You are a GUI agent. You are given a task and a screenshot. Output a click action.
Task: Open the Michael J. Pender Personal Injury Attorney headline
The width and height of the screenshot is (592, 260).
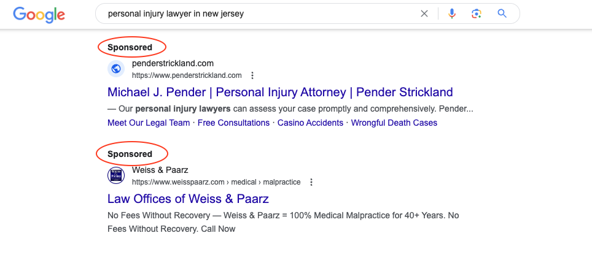coord(280,93)
